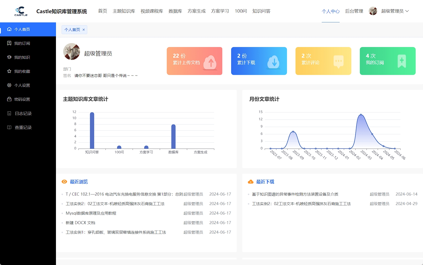
Task: Open the Mysql数据库原理及应用教程 entry
Action: [91, 213]
